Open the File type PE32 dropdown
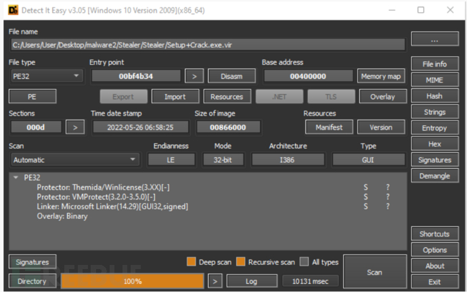467x292 pixels. (47, 76)
